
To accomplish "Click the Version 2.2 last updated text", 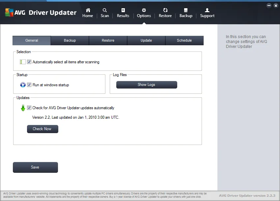I will coord(75,117).
